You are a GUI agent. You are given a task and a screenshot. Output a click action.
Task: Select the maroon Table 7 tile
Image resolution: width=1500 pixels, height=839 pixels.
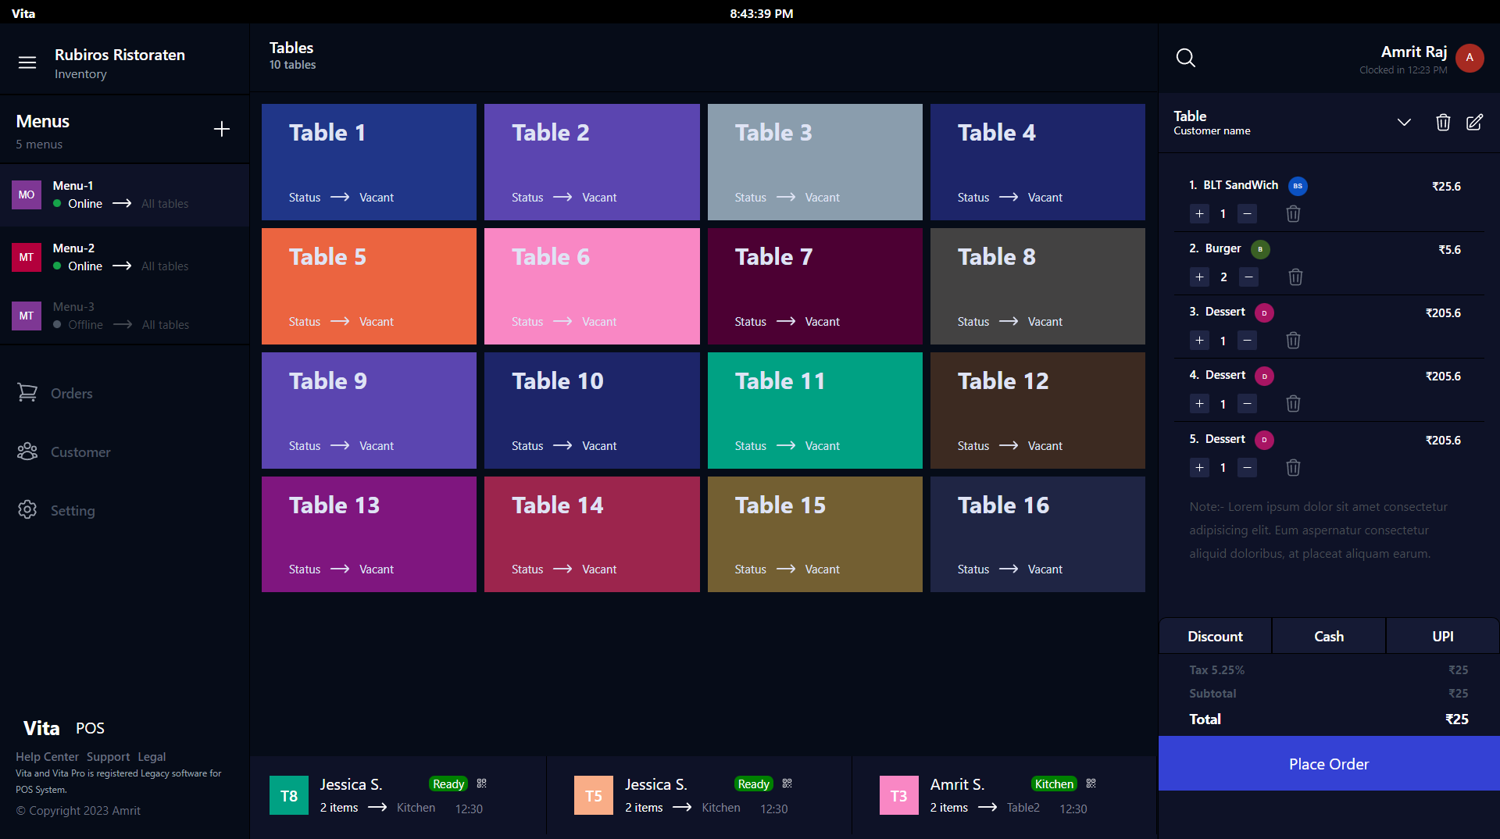point(815,286)
